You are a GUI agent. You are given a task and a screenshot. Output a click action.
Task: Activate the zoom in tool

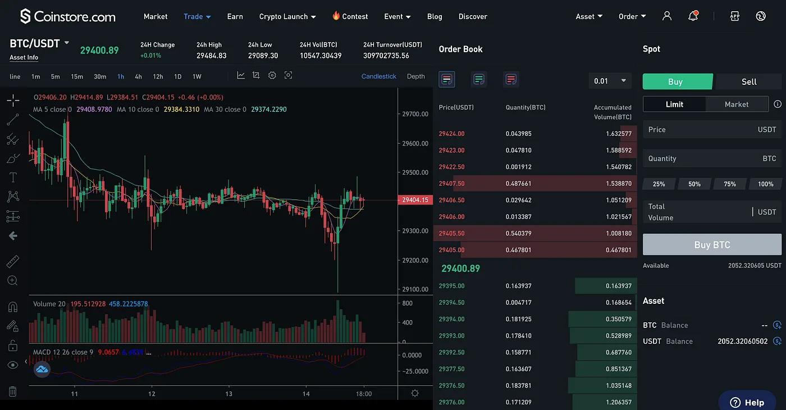13,280
